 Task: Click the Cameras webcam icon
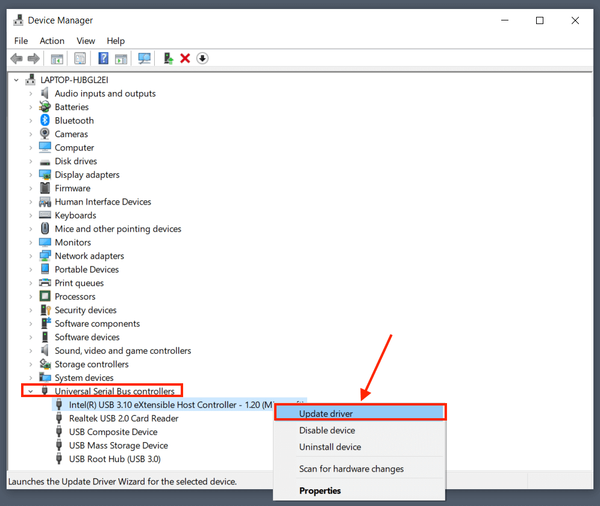(x=45, y=134)
